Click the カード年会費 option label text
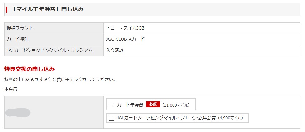This screenshot has width=305, height=132. [130, 105]
